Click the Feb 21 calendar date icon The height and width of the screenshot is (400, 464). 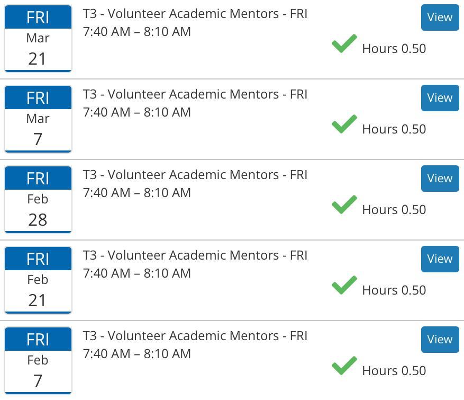tap(38, 280)
